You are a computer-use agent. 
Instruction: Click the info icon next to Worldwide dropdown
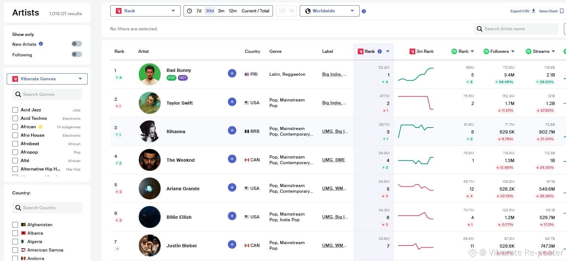[x=364, y=11]
